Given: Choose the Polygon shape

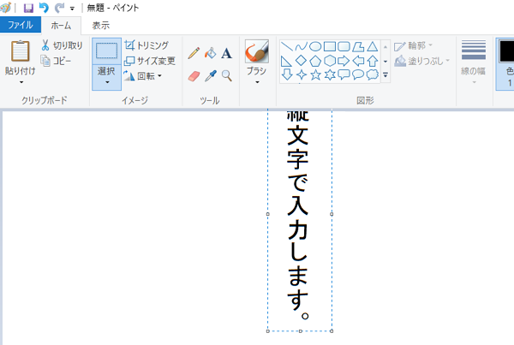Looking at the screenshot, I should [358, 46].
